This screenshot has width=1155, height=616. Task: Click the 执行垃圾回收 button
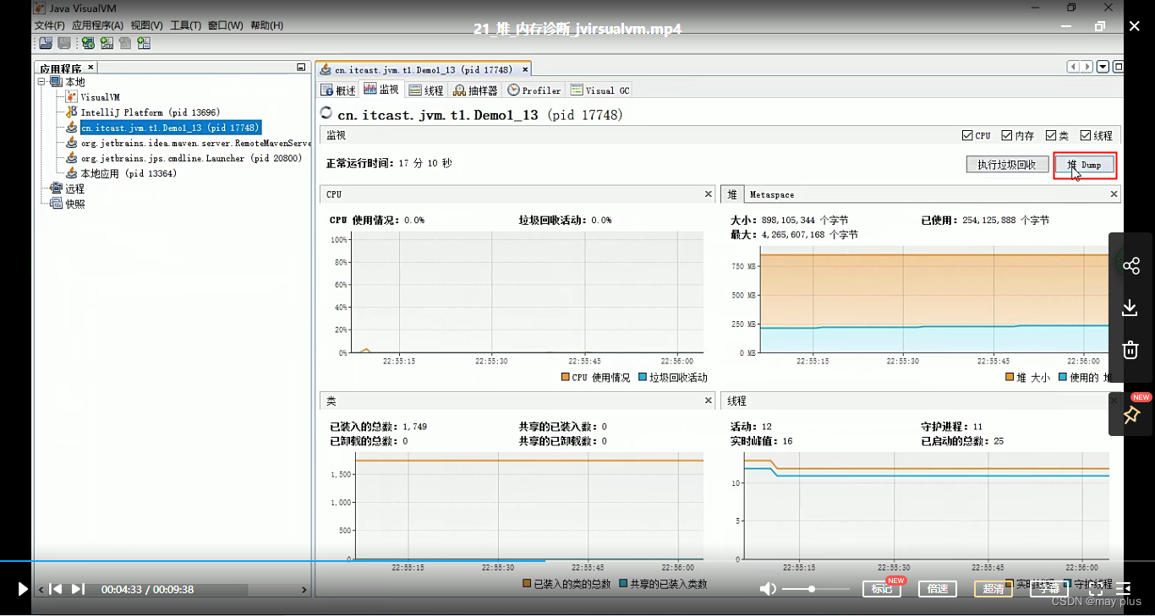1007,165
